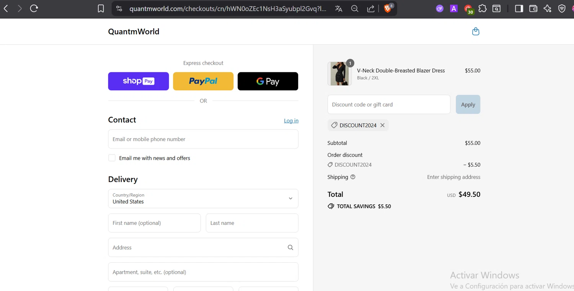Click the 'TOTAL SAVINGS $5.50' text
The width and height of the screenshot is (574, 291).
pyautogui.click(x=364, y=206)
